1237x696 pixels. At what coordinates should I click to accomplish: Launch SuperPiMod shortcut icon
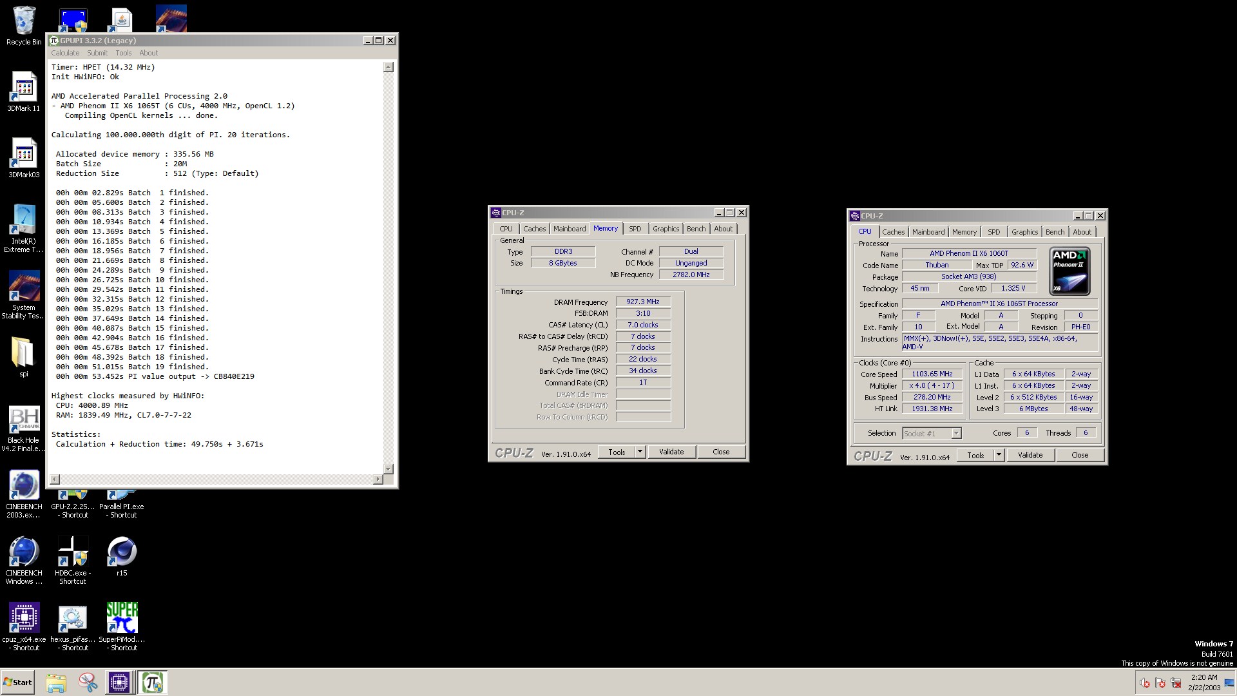coord(122,627)
